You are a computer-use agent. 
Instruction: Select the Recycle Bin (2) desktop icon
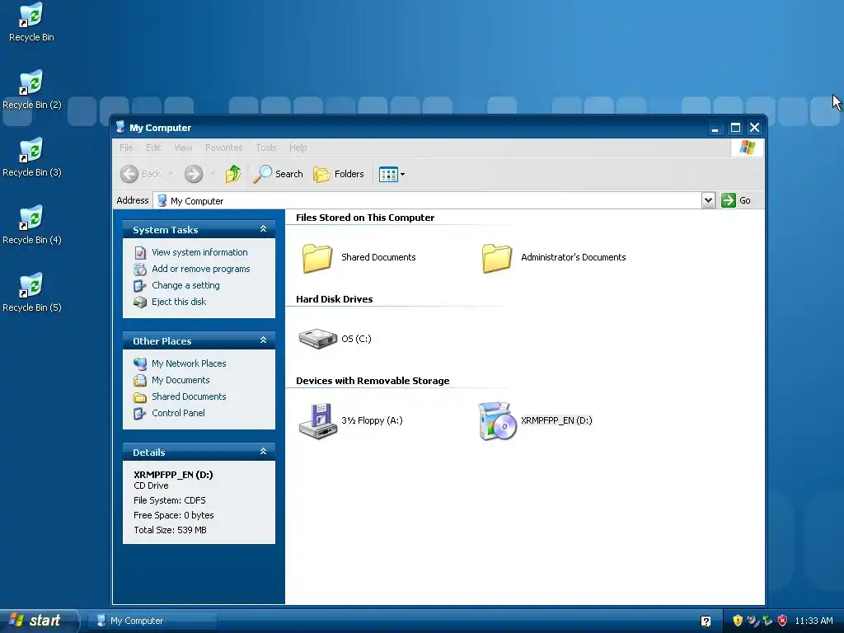tap(31, 89)
